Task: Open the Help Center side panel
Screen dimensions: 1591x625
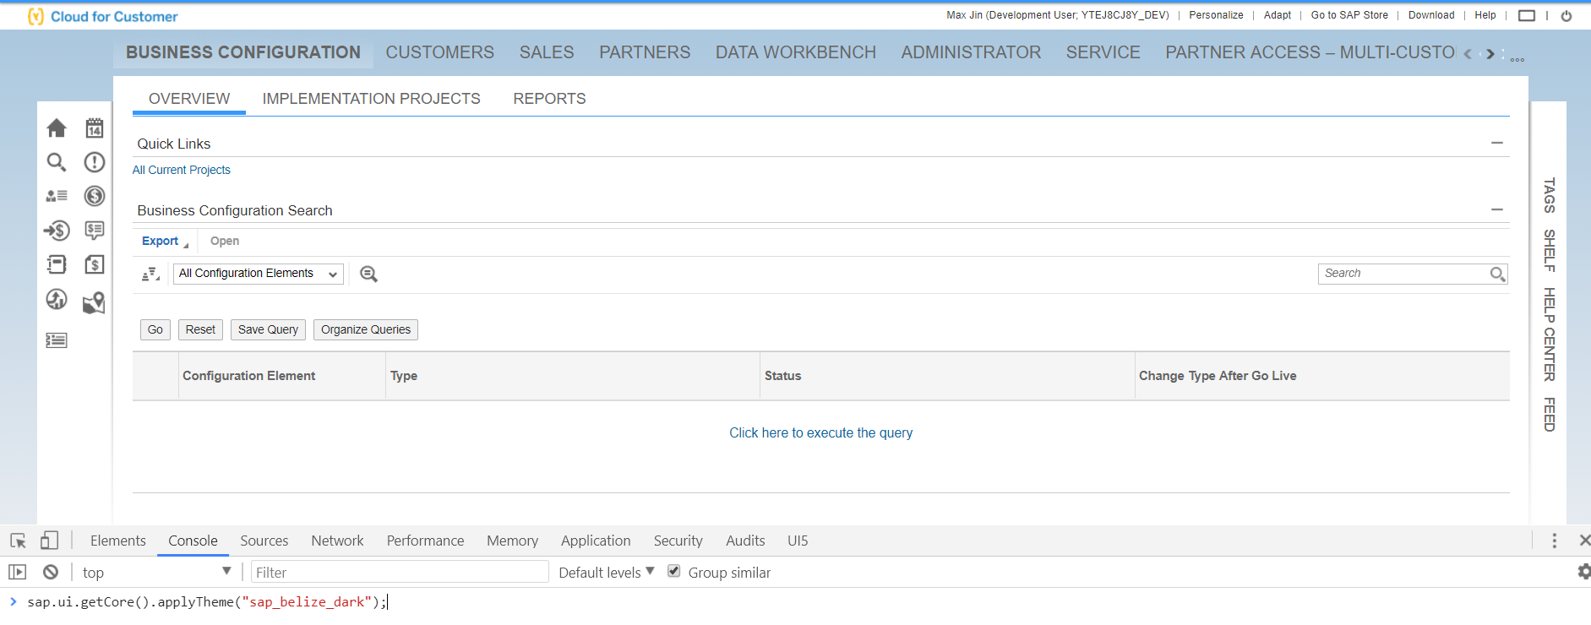Action: pos(1550,334)
